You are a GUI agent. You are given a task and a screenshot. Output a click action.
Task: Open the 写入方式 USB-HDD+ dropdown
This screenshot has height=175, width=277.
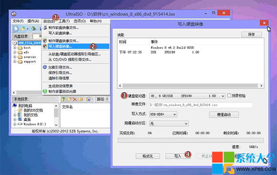174,114
